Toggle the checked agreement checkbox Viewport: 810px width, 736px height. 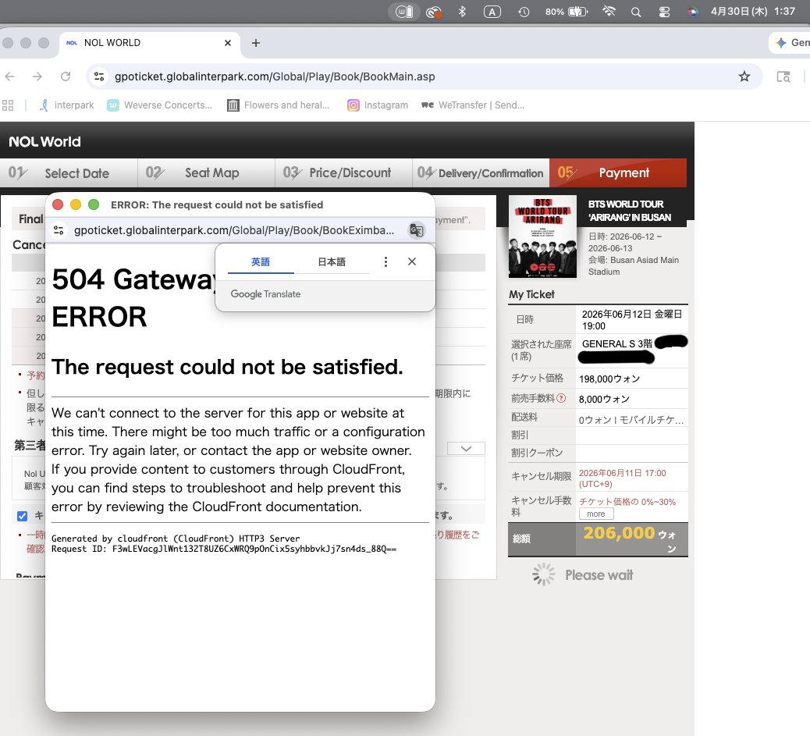point(22,516)
